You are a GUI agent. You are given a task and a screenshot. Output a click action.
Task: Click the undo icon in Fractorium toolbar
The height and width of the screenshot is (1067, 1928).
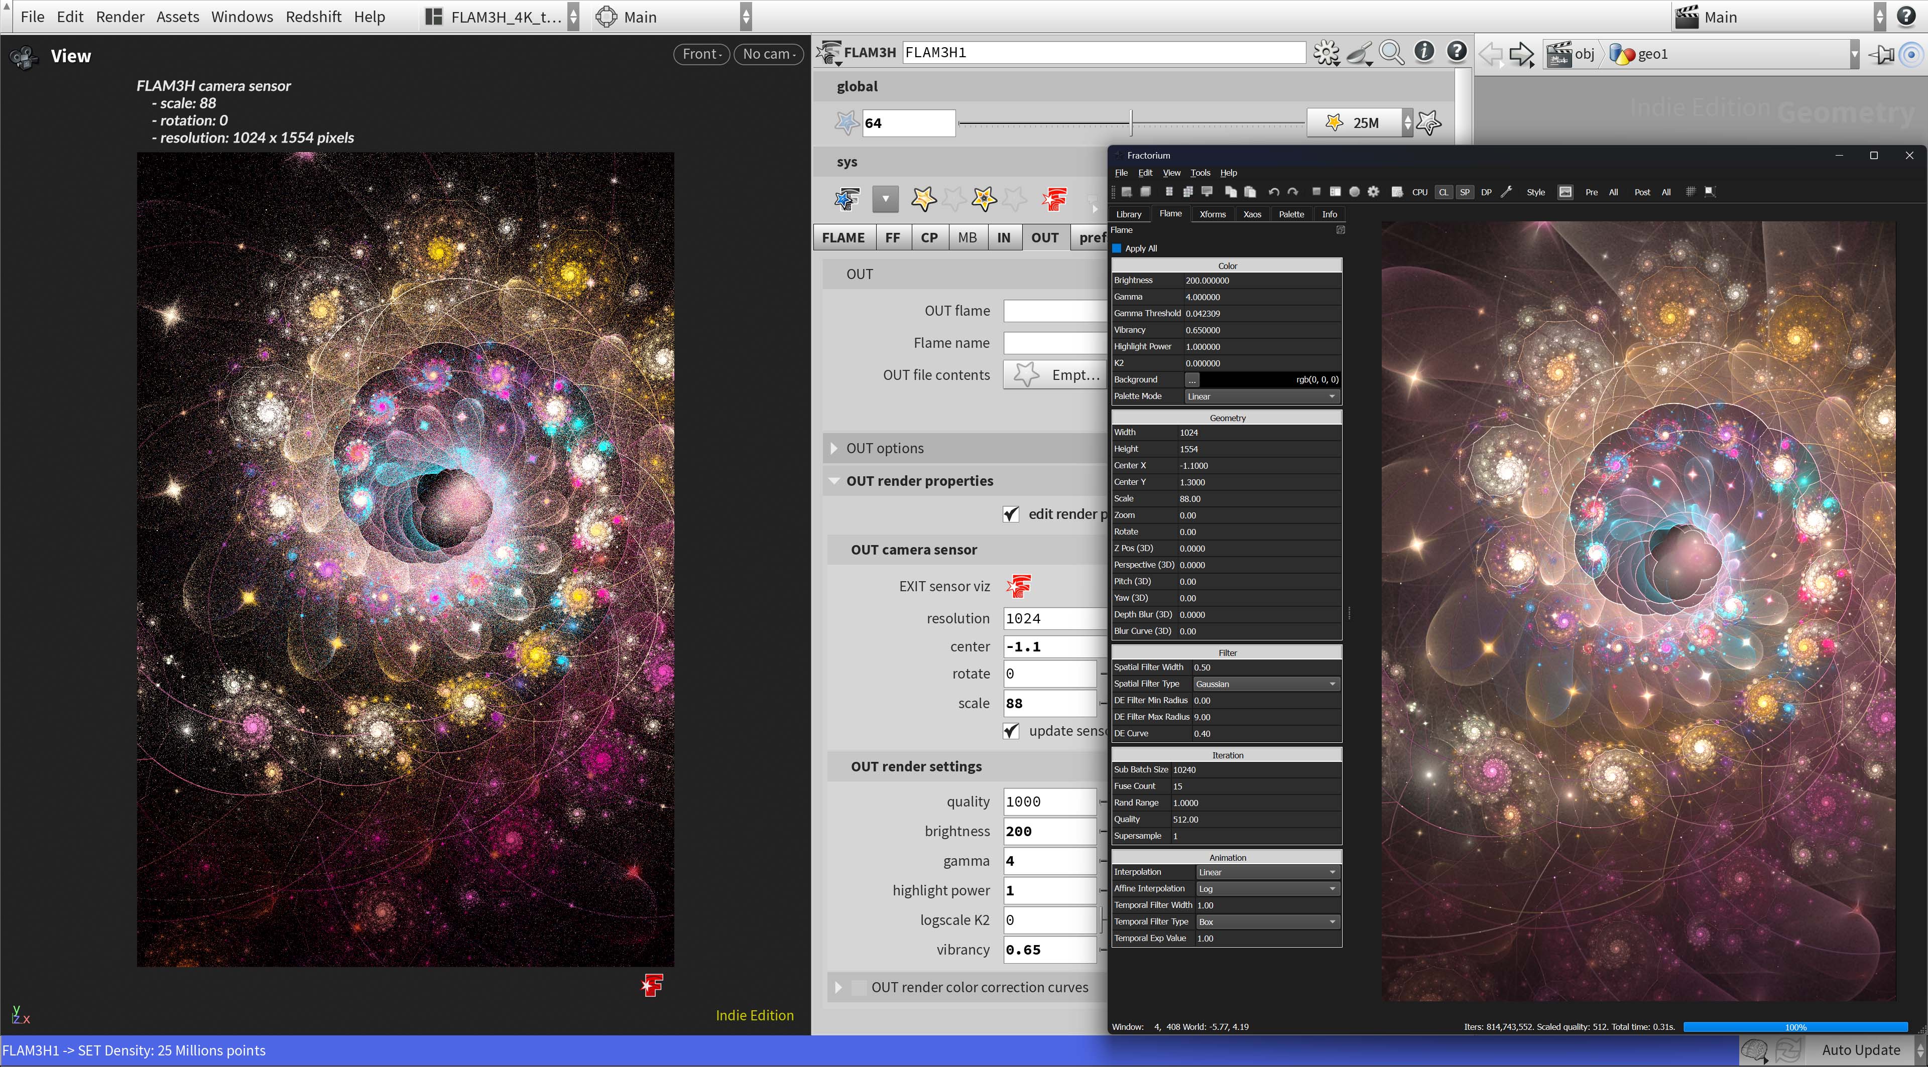click(1274, 192)
